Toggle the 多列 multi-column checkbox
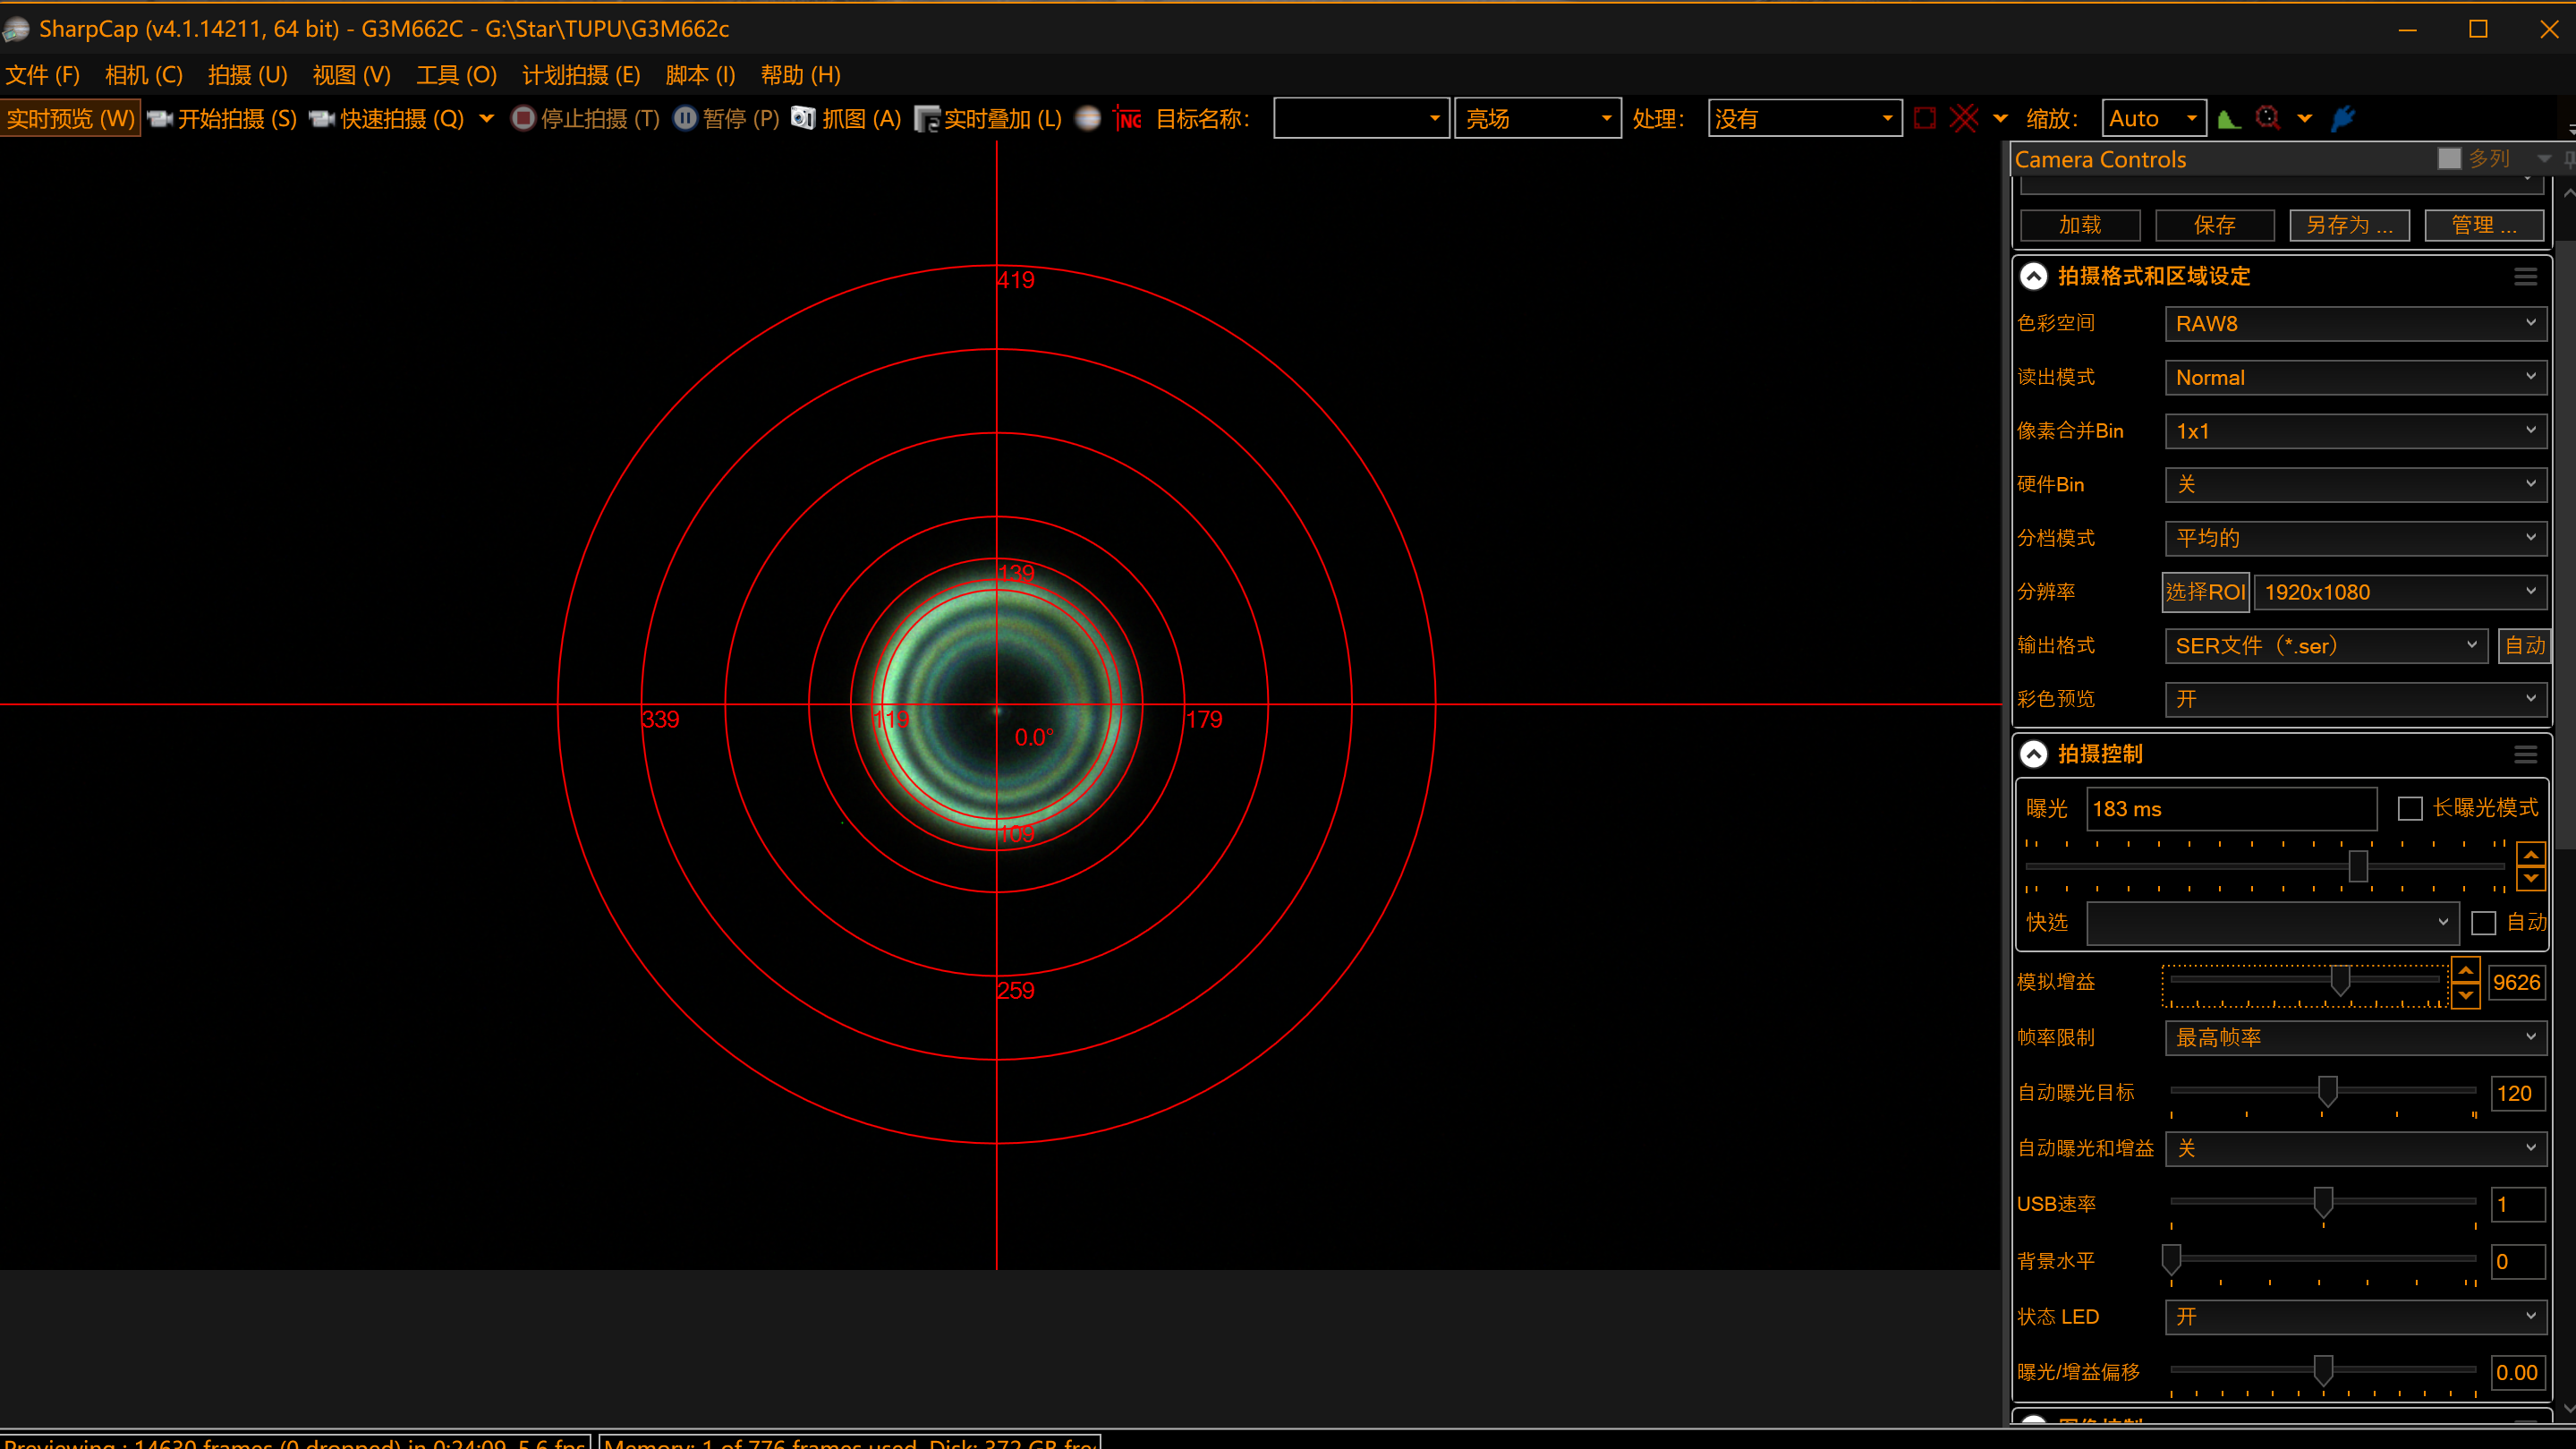Image resolution: width=2576 pixels, height=1449 pixels. point(2449,159)
